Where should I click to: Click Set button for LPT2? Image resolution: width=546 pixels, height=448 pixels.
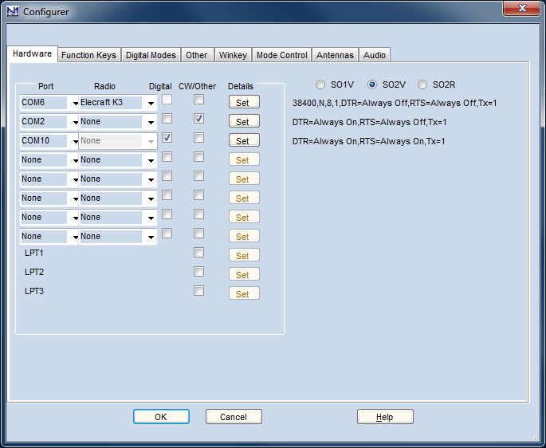244,274
